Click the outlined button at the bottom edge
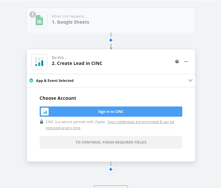 coord(111,187)
